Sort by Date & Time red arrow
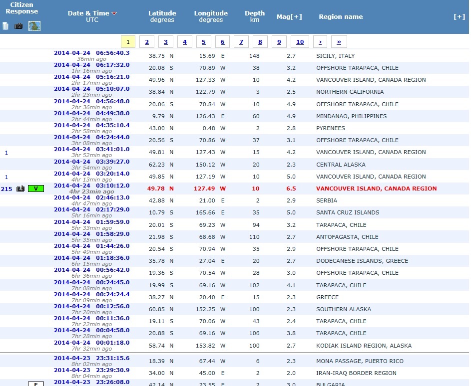Image resolution: width=471 pixels, height=386 pixels. click(114, 13)
